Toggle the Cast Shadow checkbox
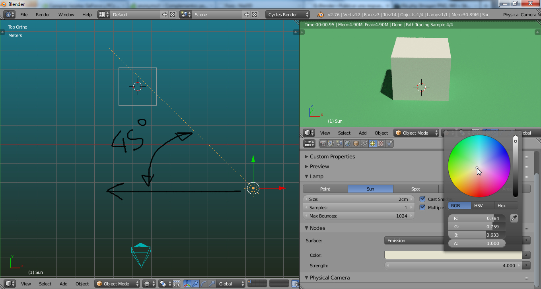 422,199
